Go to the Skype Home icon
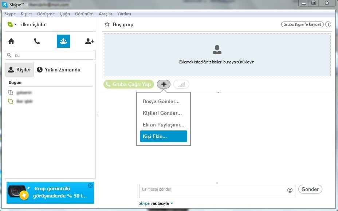The width and height of the screenshot is (338, 211). click(x=11, y=41)
